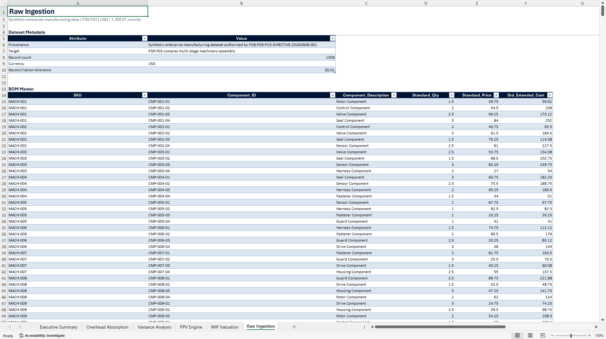Open the Attribute column filter dropdown
Image resolution: width=606 pixels, height=339 pixels.
[145, 38]
